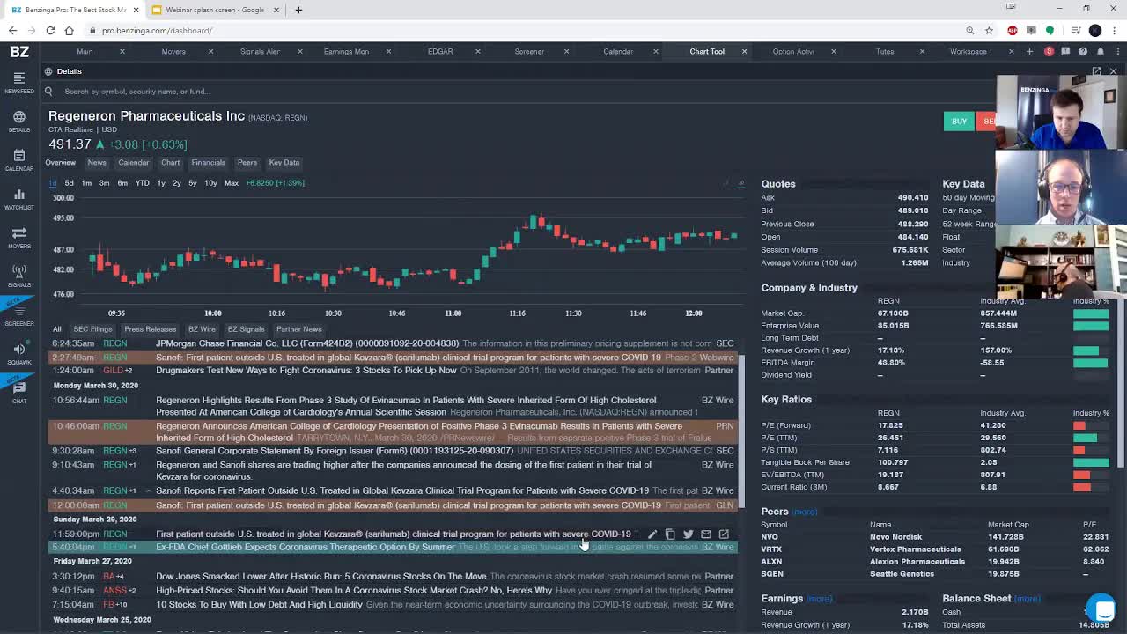Open the Peers tab for Regeneron
This screenshot has width=1127, height=634.
[247, 163]
